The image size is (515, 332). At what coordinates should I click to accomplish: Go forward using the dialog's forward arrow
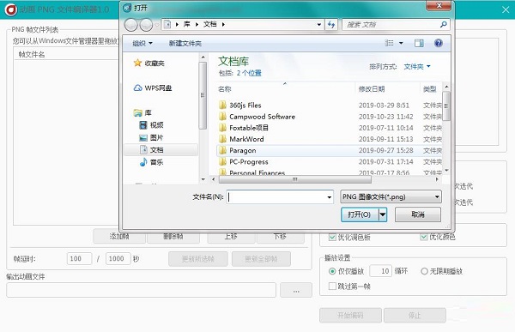(146, 25)
